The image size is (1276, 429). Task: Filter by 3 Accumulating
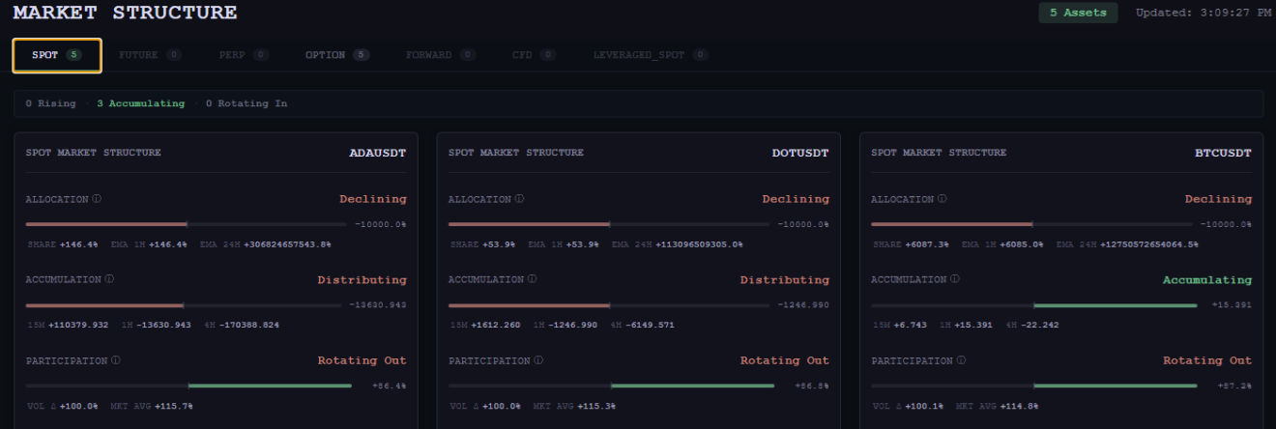[140, 103]
